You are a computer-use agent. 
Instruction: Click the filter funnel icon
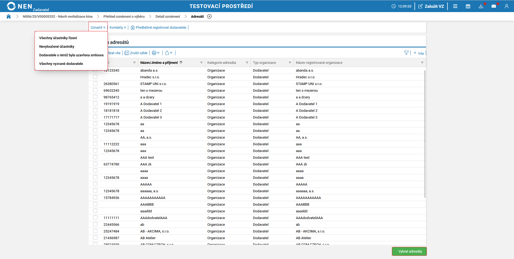click(406, 53)
